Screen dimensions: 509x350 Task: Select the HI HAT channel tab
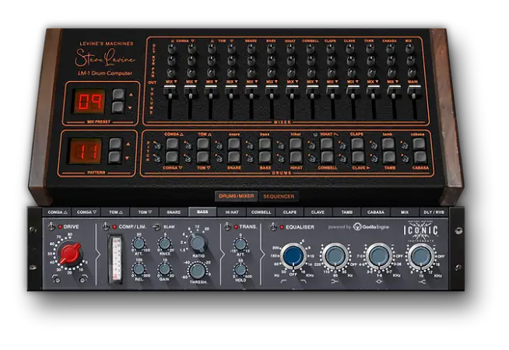coord(231,212)
